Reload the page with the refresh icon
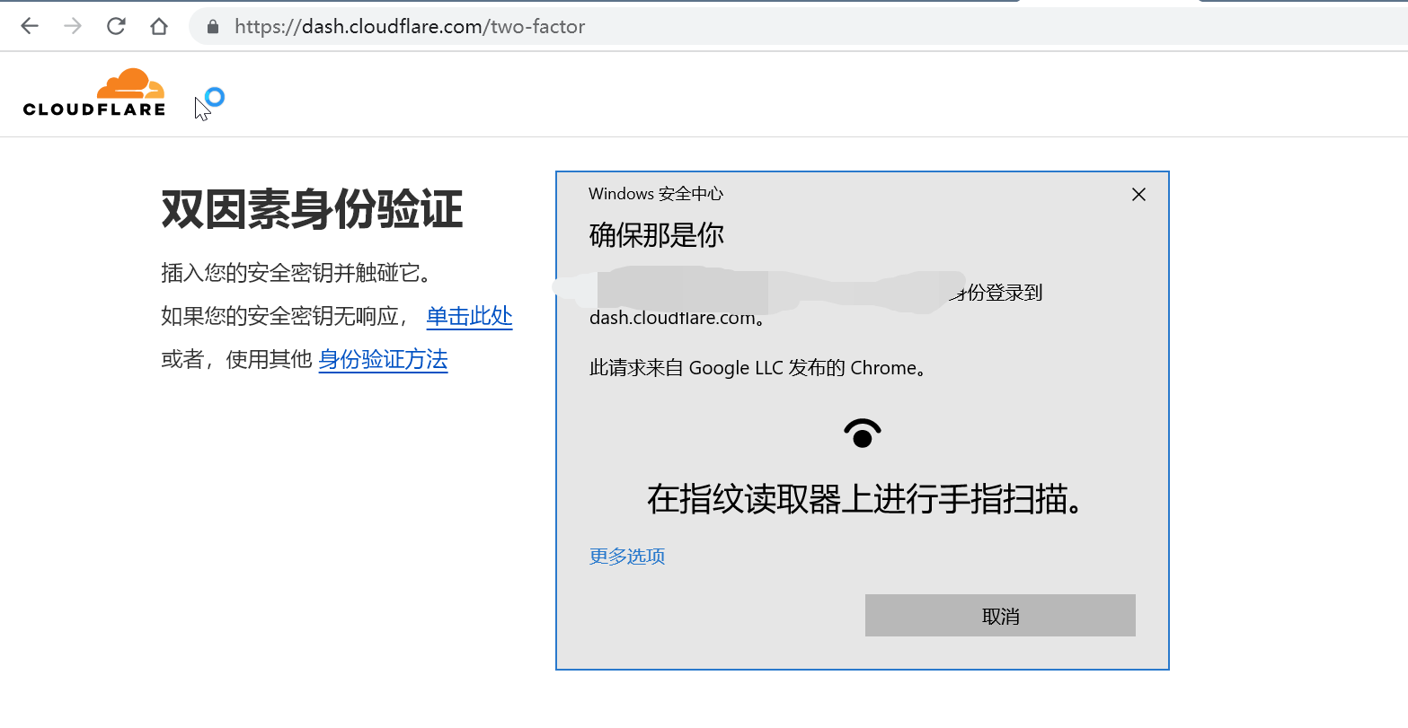 coord(116,26)
